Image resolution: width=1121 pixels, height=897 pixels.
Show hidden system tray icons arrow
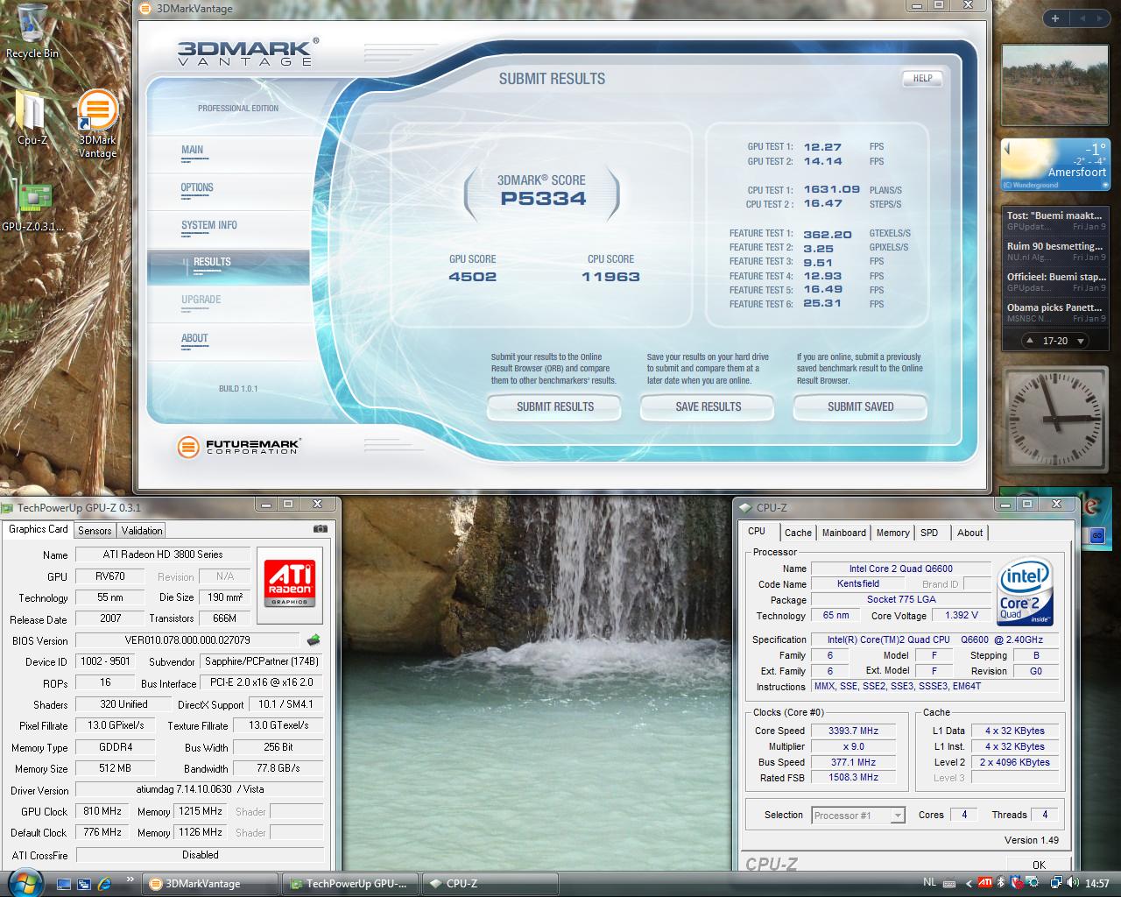click(969, 884)
